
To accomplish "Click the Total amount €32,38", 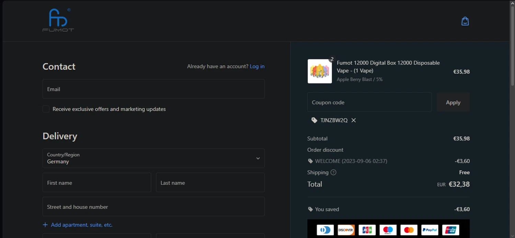I will 459,184.
